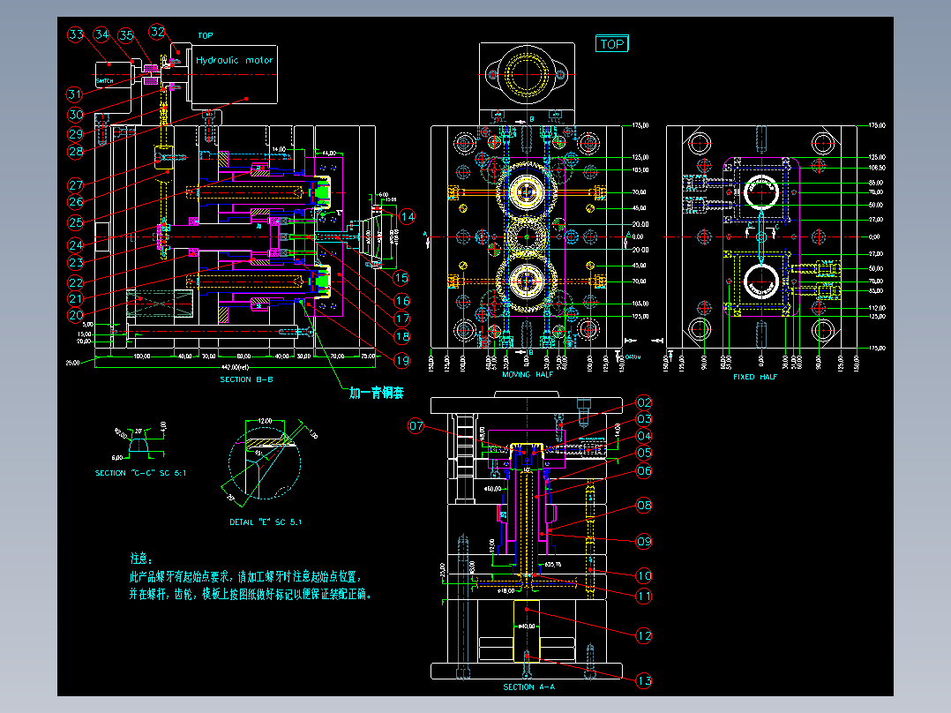Select the '442.00(ref)' overall dimension
Screen dimensions: 951x713
(x=236, y=367)
